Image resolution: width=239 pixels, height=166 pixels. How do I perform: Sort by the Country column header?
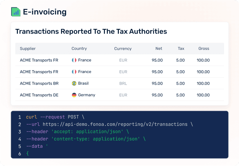click(x=79, y=48)
